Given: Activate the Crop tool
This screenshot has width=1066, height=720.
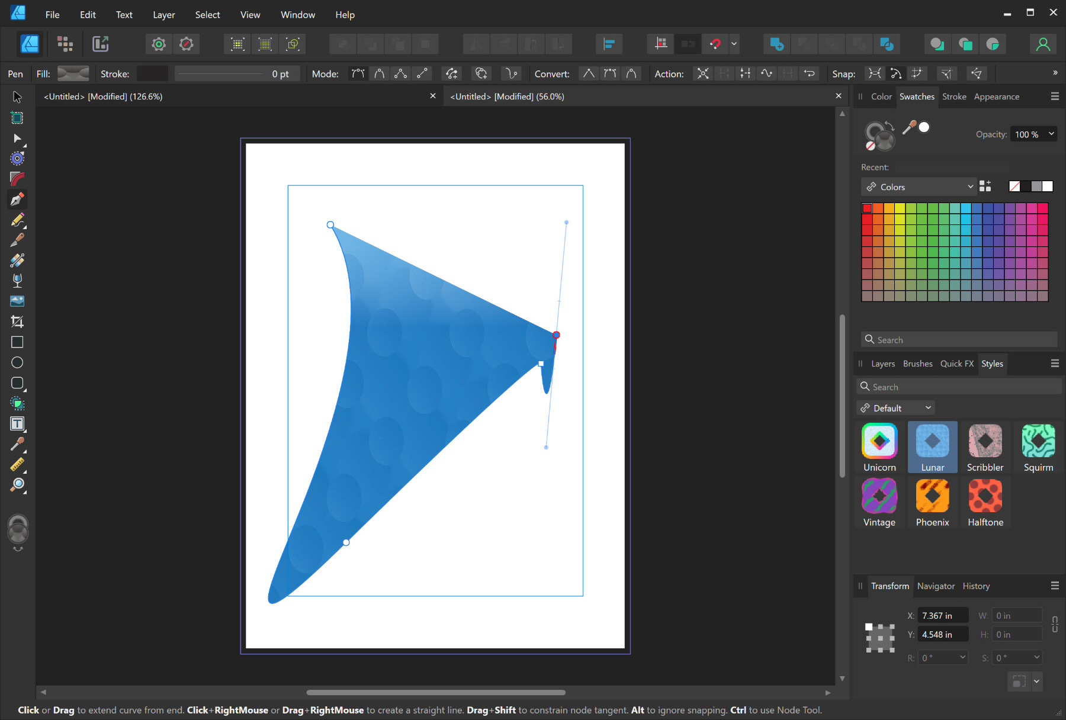Looking at the screenshot, I should pos(17,322).
